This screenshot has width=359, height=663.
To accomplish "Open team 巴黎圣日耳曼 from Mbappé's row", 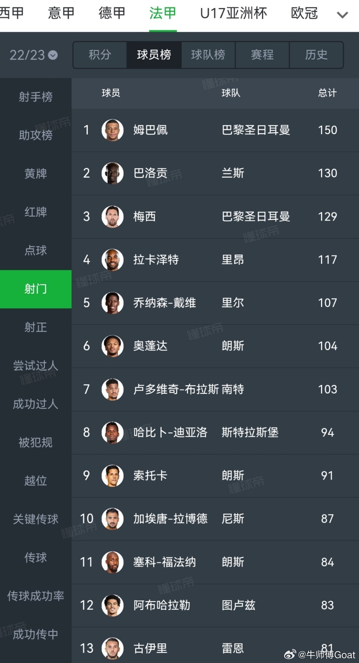I will [256, 130].
